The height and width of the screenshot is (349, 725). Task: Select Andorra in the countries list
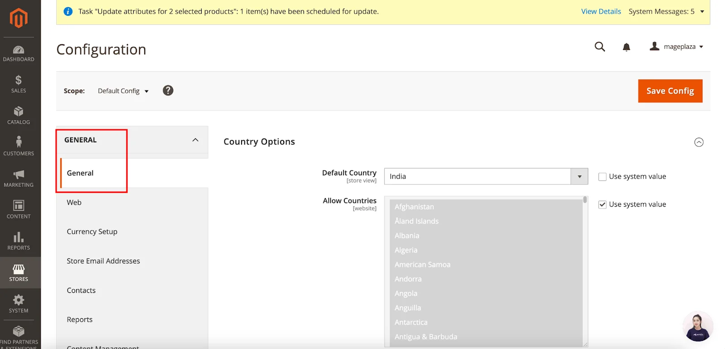coord(486,279)
